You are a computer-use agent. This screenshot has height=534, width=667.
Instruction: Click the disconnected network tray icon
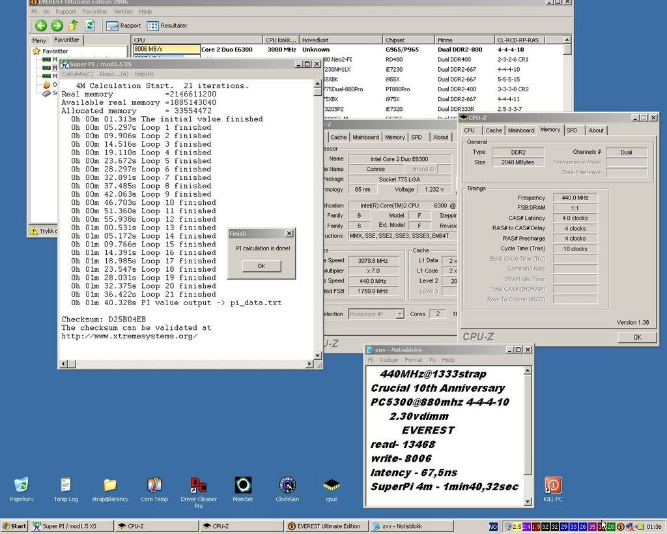click(630, 527)
